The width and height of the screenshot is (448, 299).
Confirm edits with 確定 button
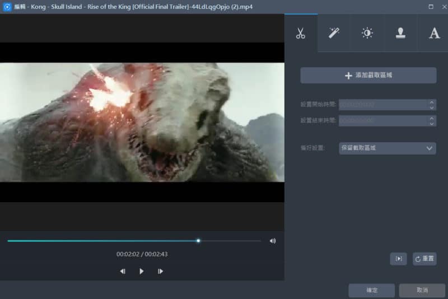(372, 290)
